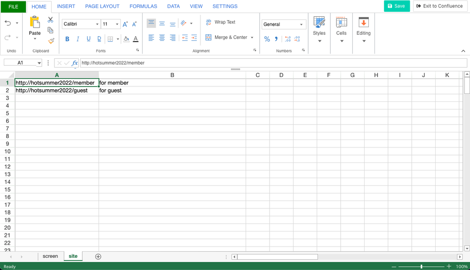The image size is (470, 270).
Task: Click in the formula bar input
Action: click(x=273, y=63)
